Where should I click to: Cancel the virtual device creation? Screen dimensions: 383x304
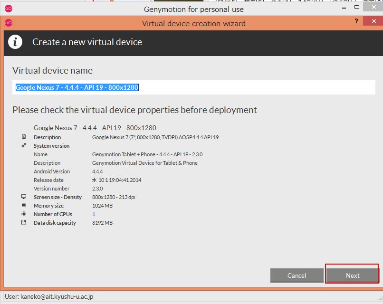(x=297, y=275)
